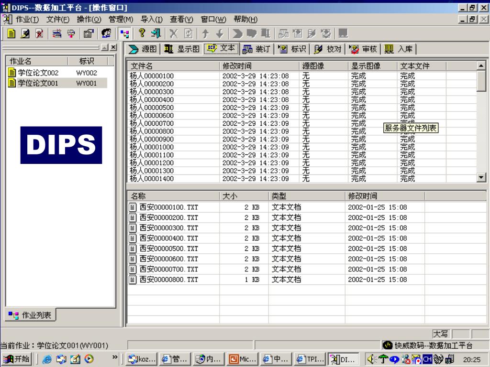Sort by the 名称 column header
The height and width of the screenshot is (367, 490).
click(173, 196)
